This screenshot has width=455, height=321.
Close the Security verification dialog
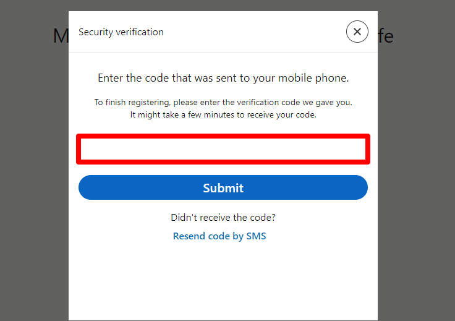pyautogui.click(x=357, y=32)
